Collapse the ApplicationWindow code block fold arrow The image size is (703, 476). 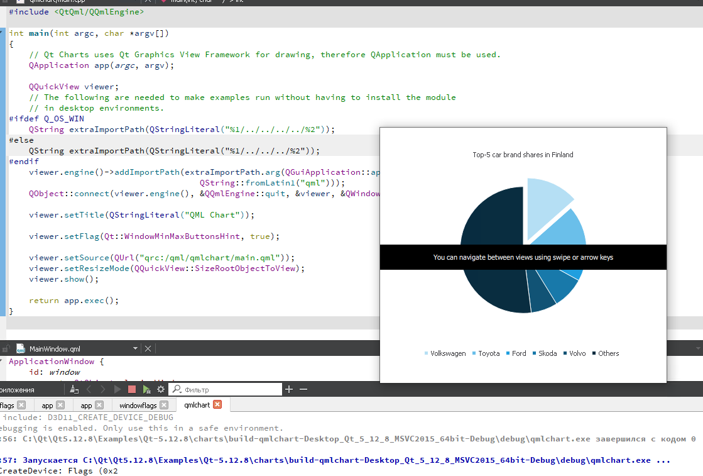(2, 361)
